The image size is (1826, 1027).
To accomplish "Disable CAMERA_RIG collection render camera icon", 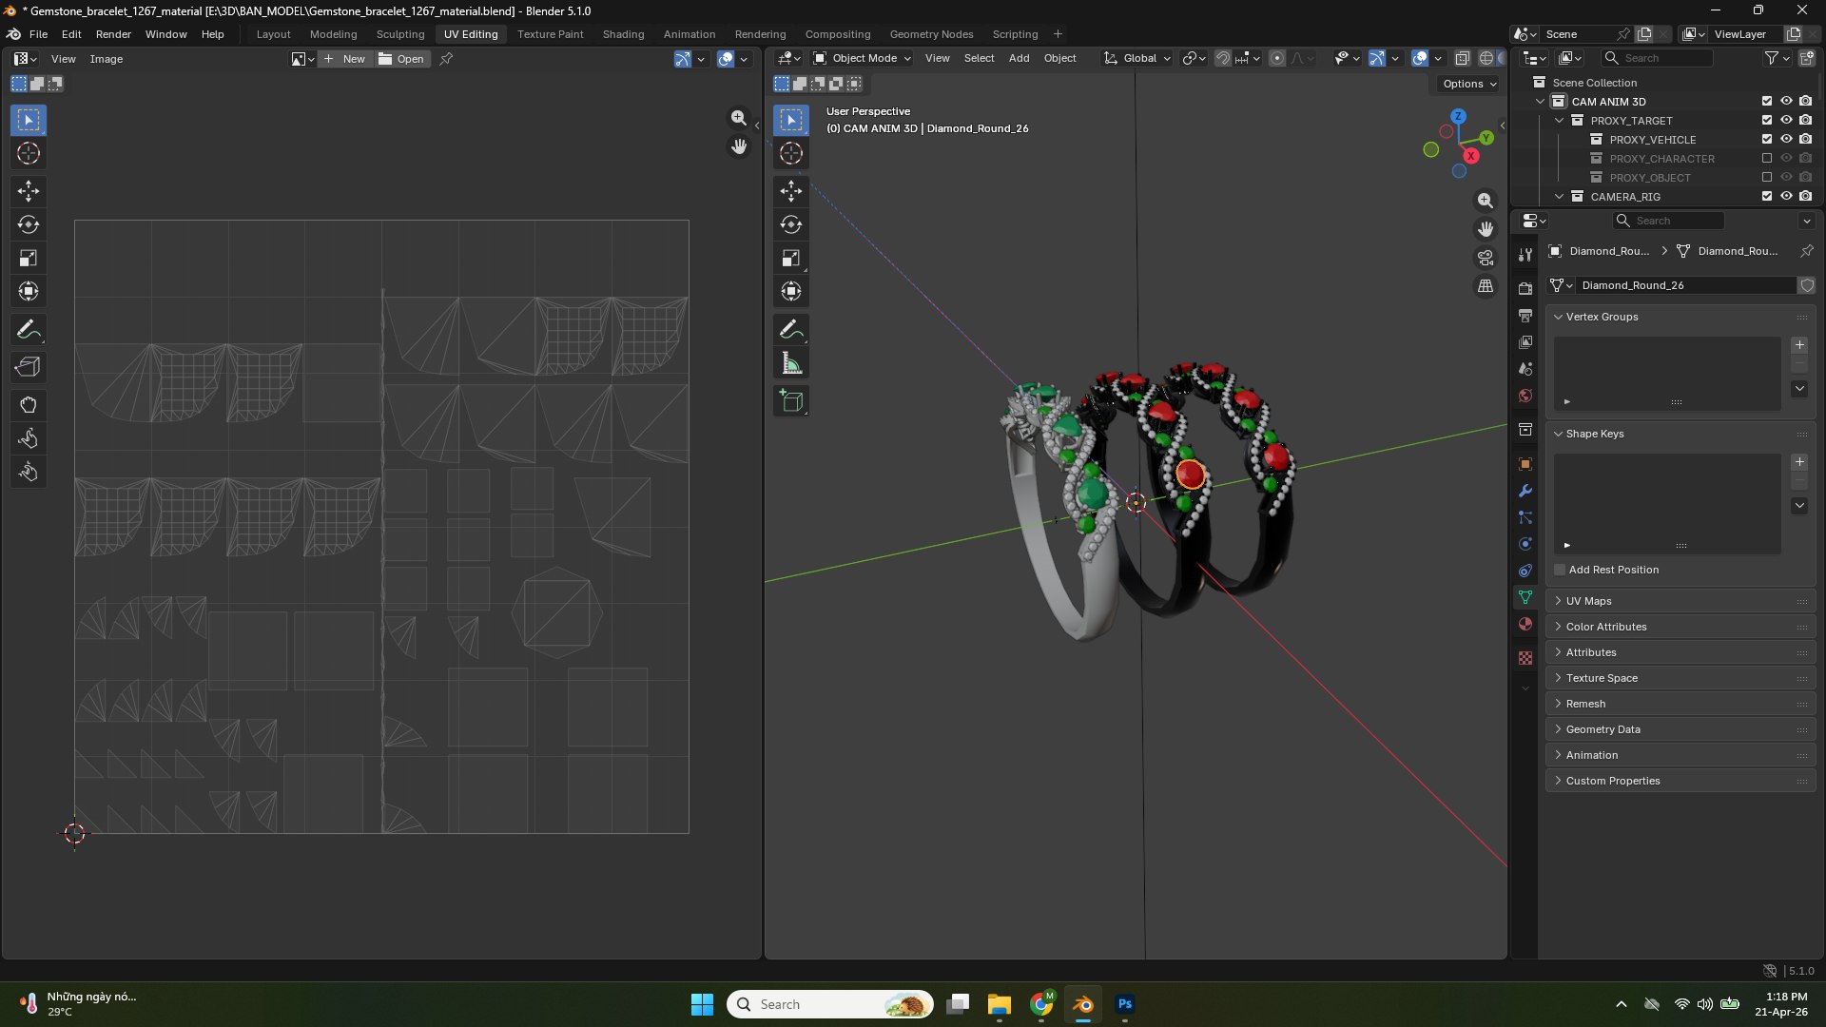I will click(1805, 197).
